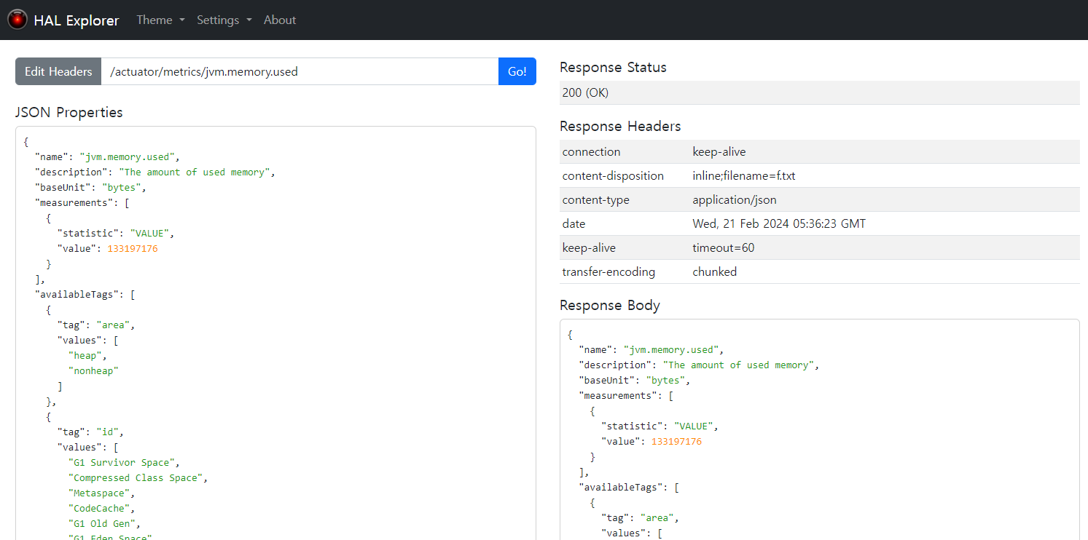The image size is (1088, 540).
Task: Click the application/json value
Action: [735, 199]
